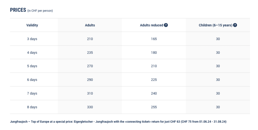Click the 225 reduced price for 6 days

154,80
